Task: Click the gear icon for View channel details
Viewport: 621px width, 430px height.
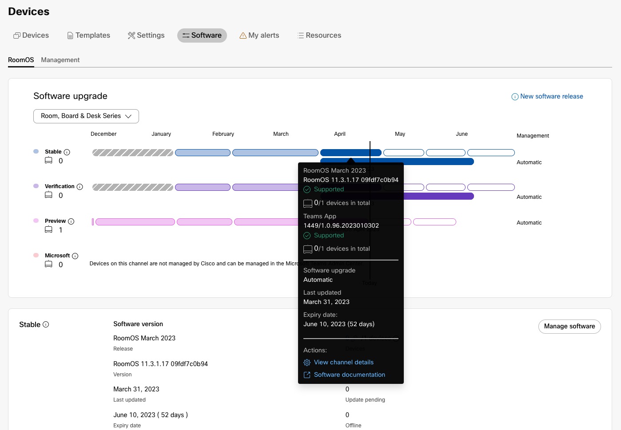Action: pos(307,363)
